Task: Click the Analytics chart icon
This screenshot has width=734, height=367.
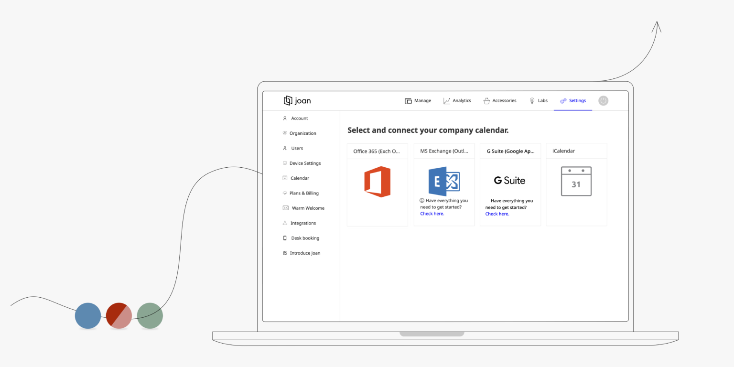Action: [447, 101]
